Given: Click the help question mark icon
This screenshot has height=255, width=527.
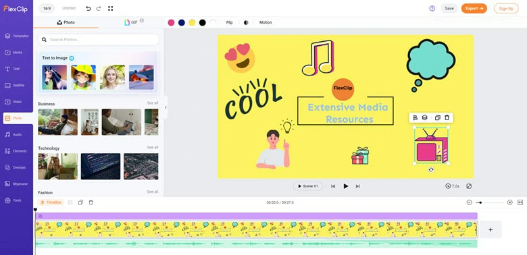Looking at the screenshot, I should click(432, 8).
